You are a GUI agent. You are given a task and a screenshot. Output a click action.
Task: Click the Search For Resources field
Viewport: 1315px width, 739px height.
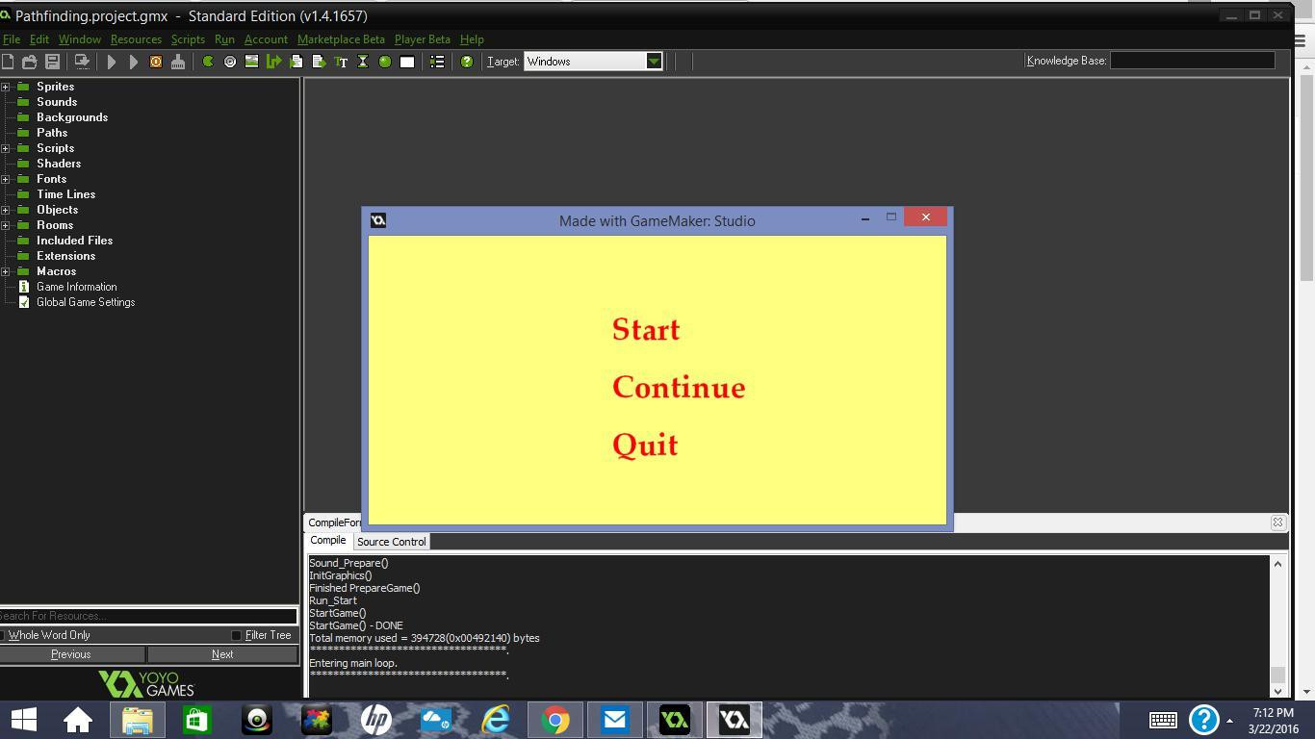click(x=148, y=616)
